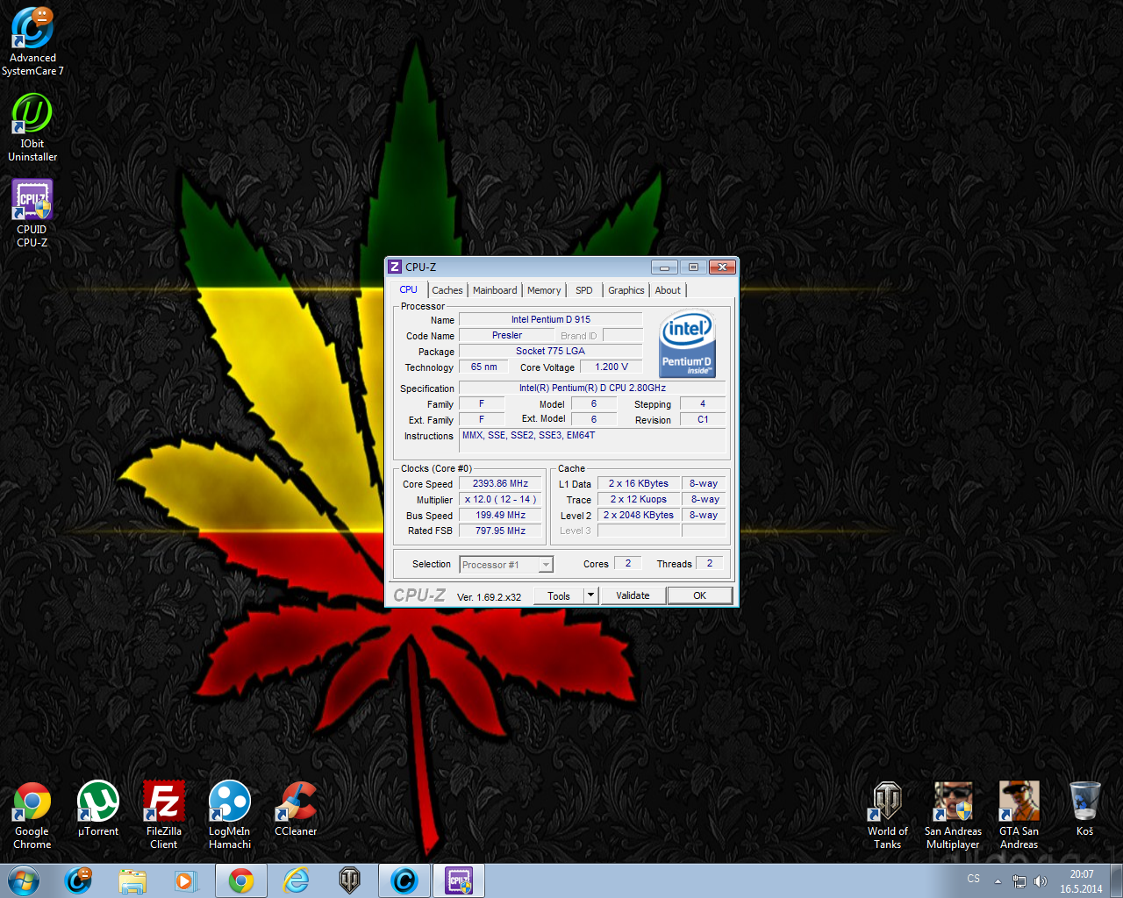Click the Multiplier value x 12.0
Screen dimensions: 1123x898
click(500, 499)
